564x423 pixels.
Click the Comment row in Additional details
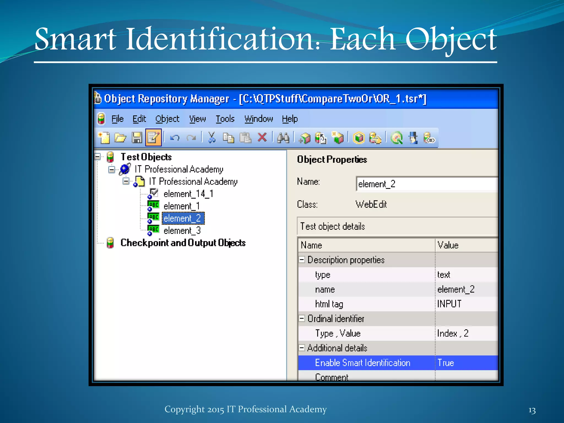(398, 376)
